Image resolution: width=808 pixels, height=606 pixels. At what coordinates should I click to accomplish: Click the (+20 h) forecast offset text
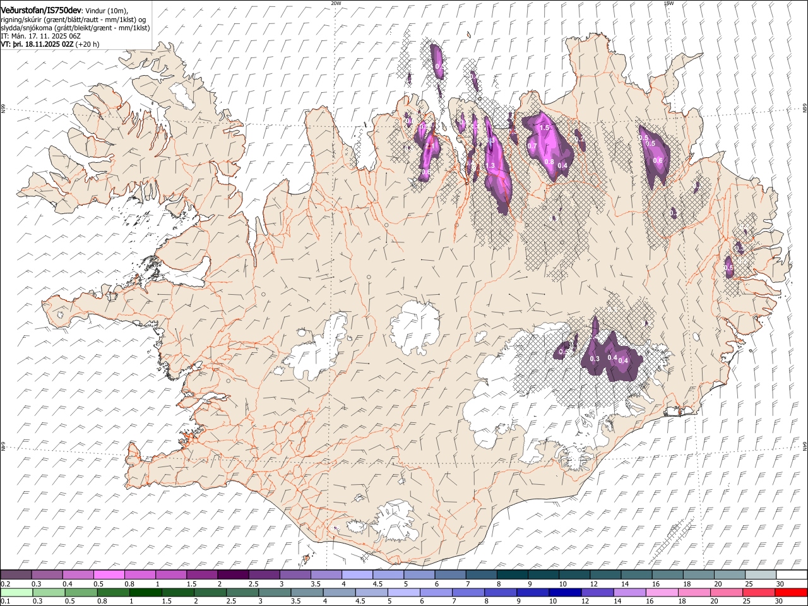coord(88,44)
